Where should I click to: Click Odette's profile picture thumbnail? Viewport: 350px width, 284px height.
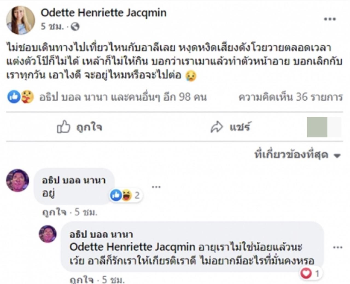(20, 20)
